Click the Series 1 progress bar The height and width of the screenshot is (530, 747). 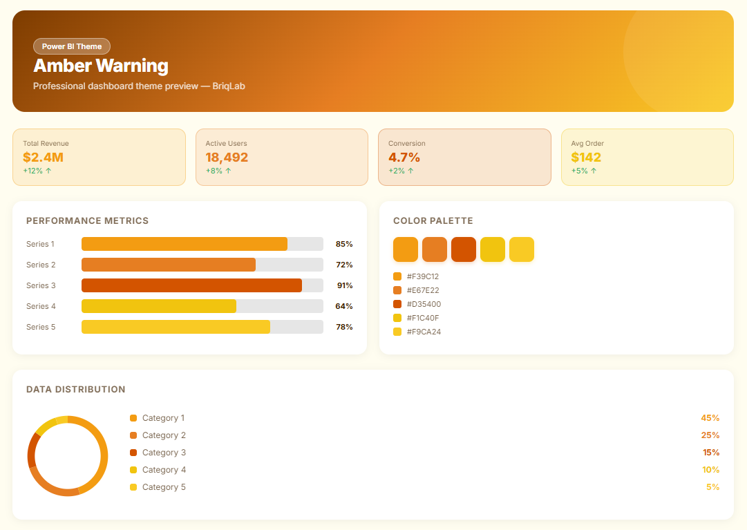pyautogui.click(x=185, y=244)
